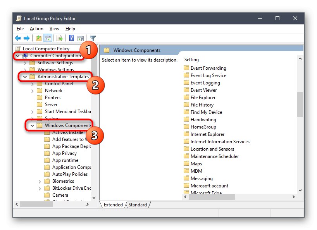This screenshot has height=230, width=317.
Task: Click the Event Log Service folder icon
Action: click(186, 75)
